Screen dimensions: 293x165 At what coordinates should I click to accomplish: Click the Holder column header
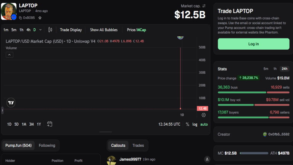10,160
